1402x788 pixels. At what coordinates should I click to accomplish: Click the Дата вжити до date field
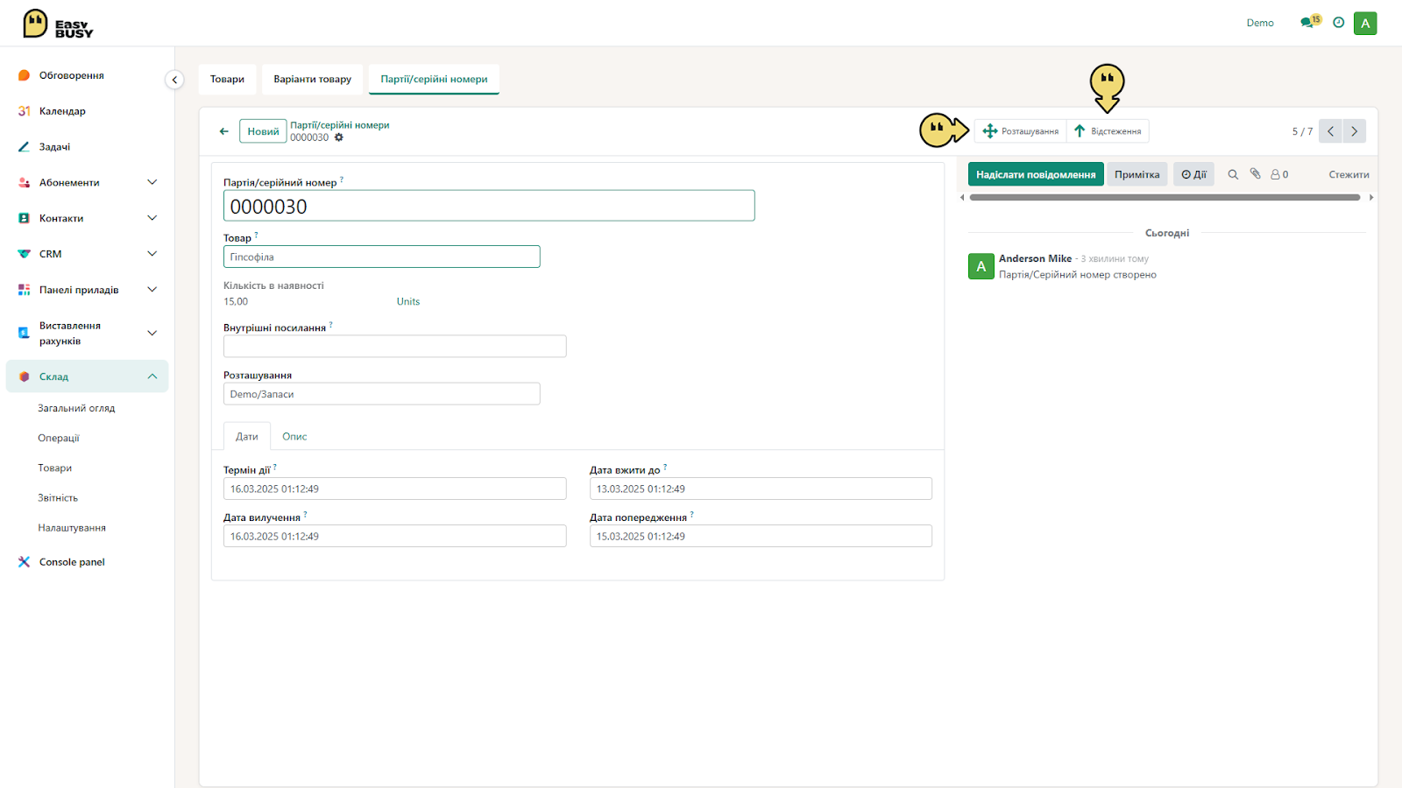click(761, 489)
